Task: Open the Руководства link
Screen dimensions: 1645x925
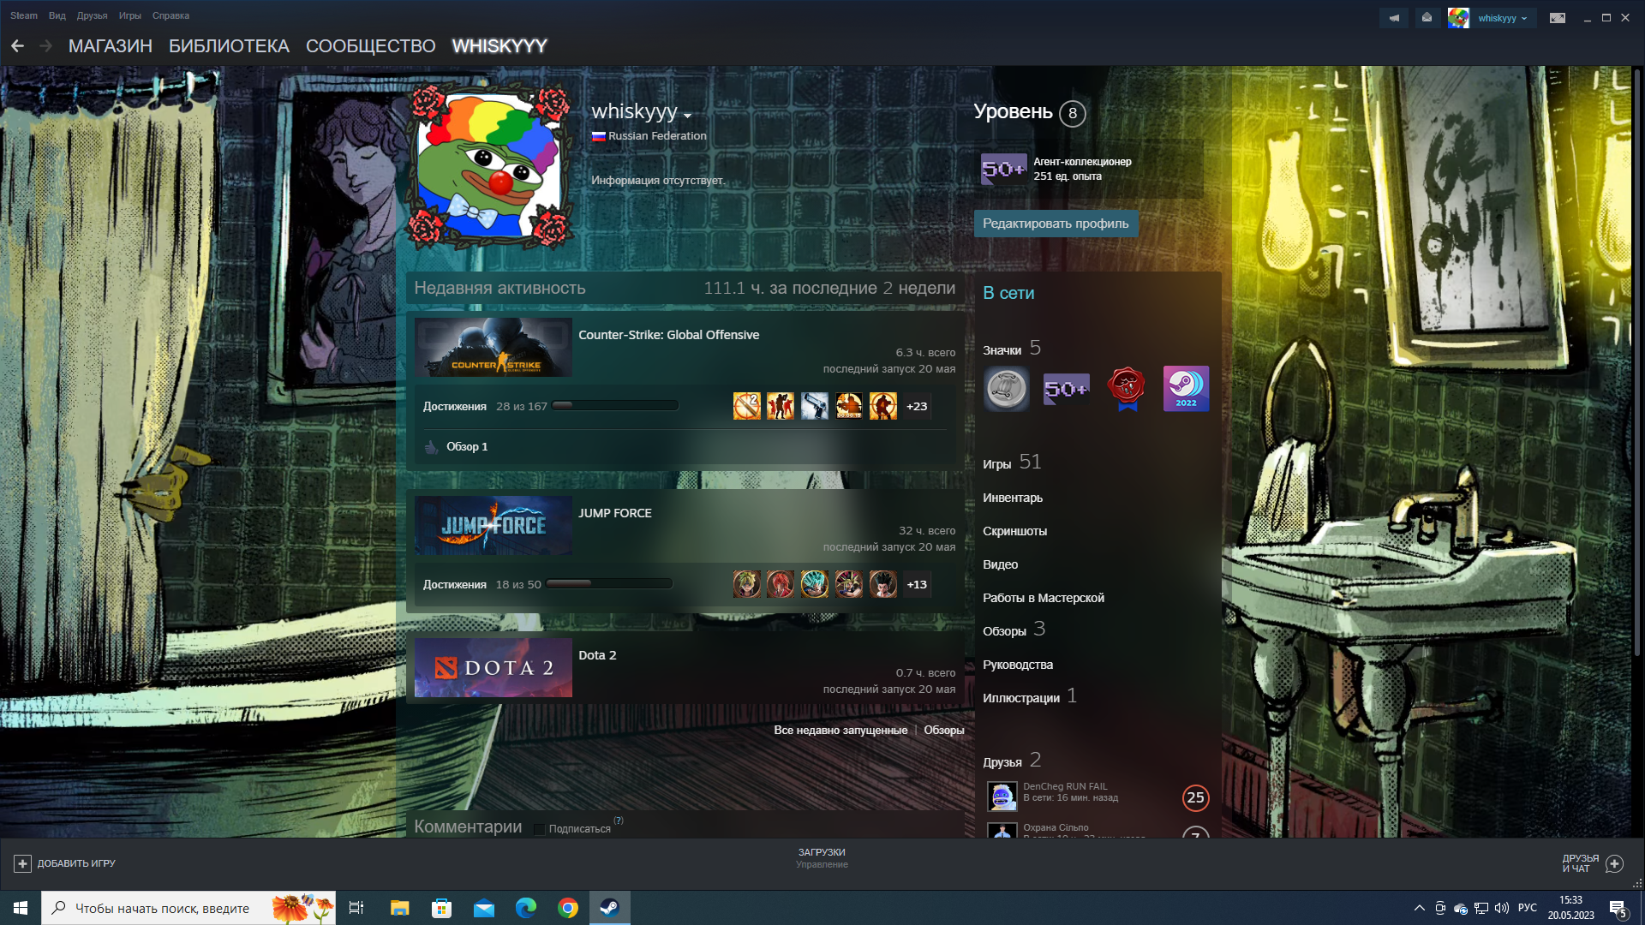Action: [1018, 665]
